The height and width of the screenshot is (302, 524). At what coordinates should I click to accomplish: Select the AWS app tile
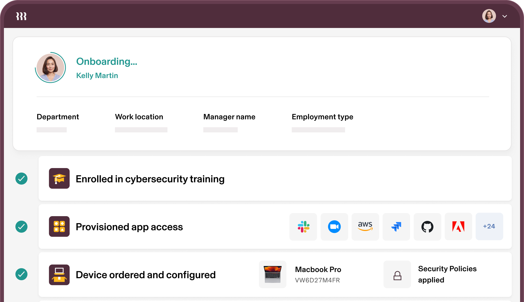click(365, 226)
